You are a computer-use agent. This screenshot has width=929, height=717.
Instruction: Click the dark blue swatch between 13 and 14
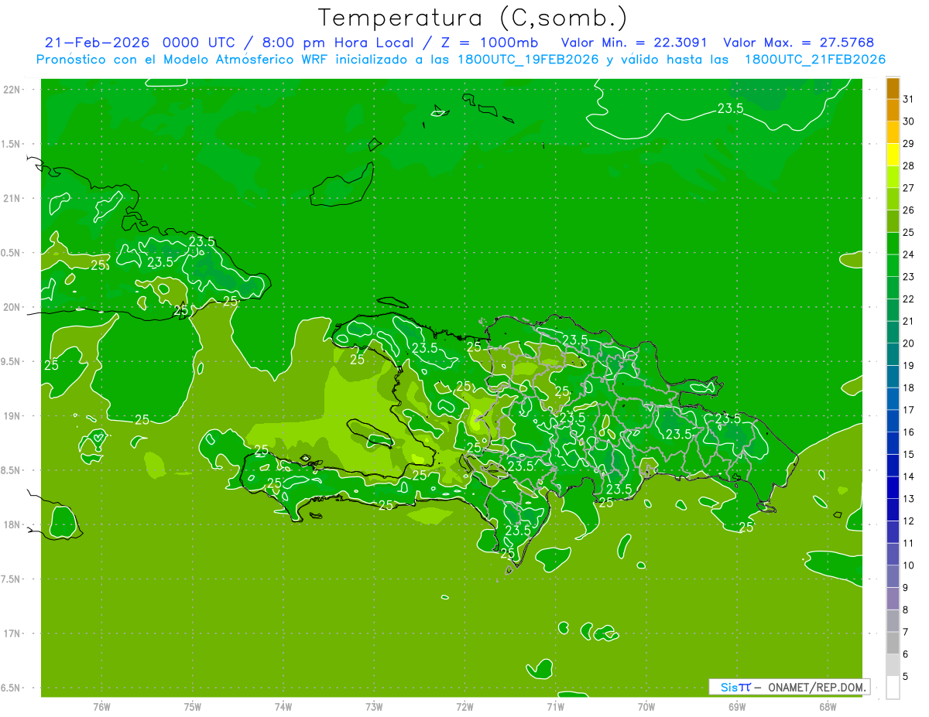893,487
